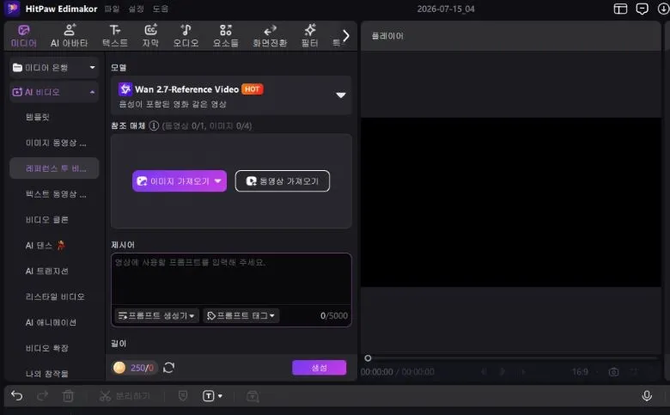Image resolution: width=670 pixels, height=415 pixels.
Task: Open the feedback message icon
Action: click(x=642, y=9)
